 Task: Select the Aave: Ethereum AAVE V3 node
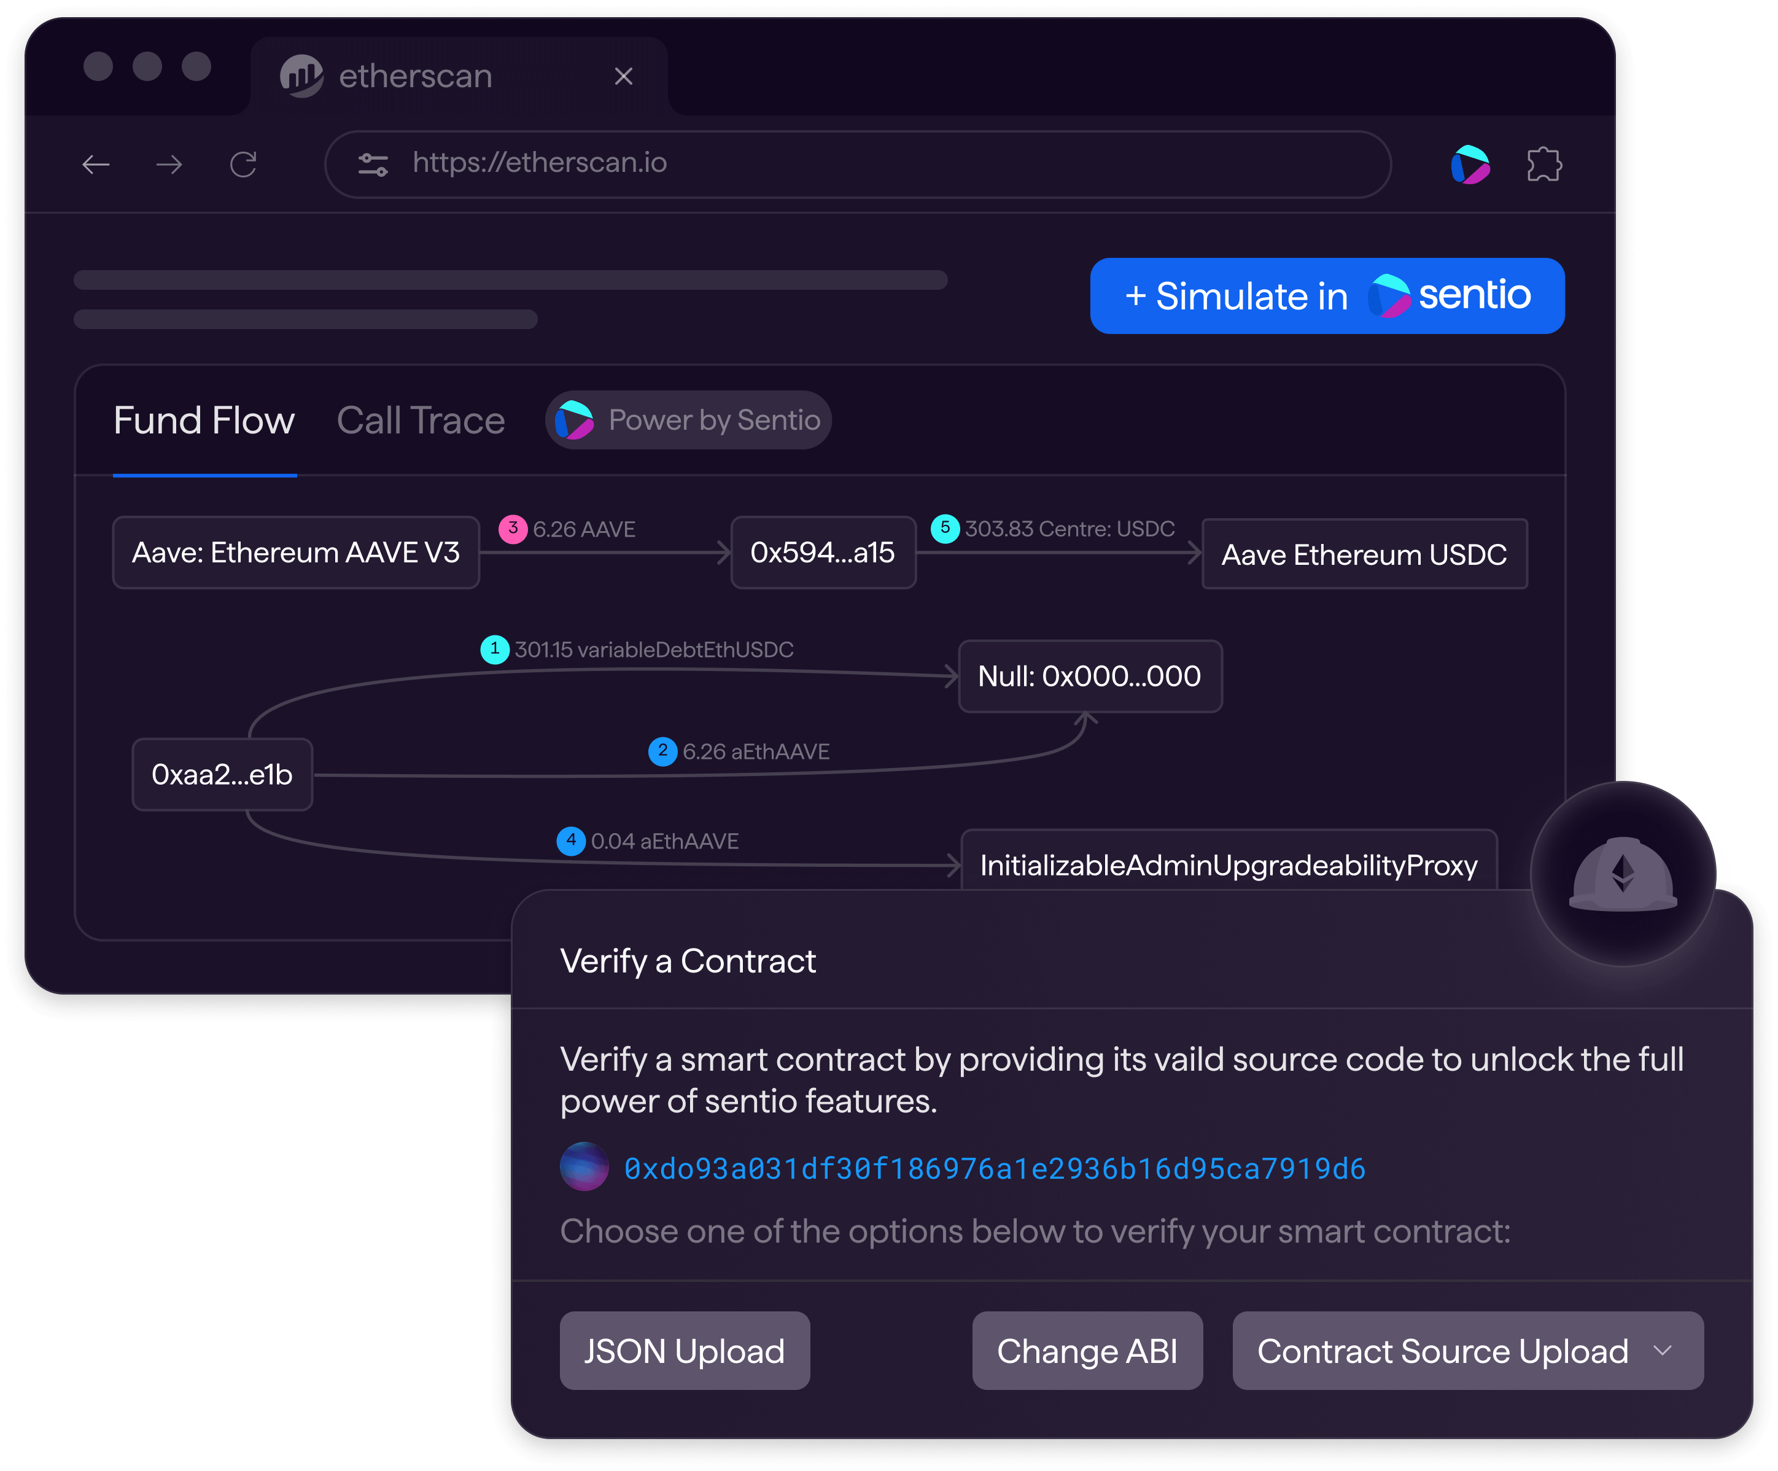[x=297, y=553]
